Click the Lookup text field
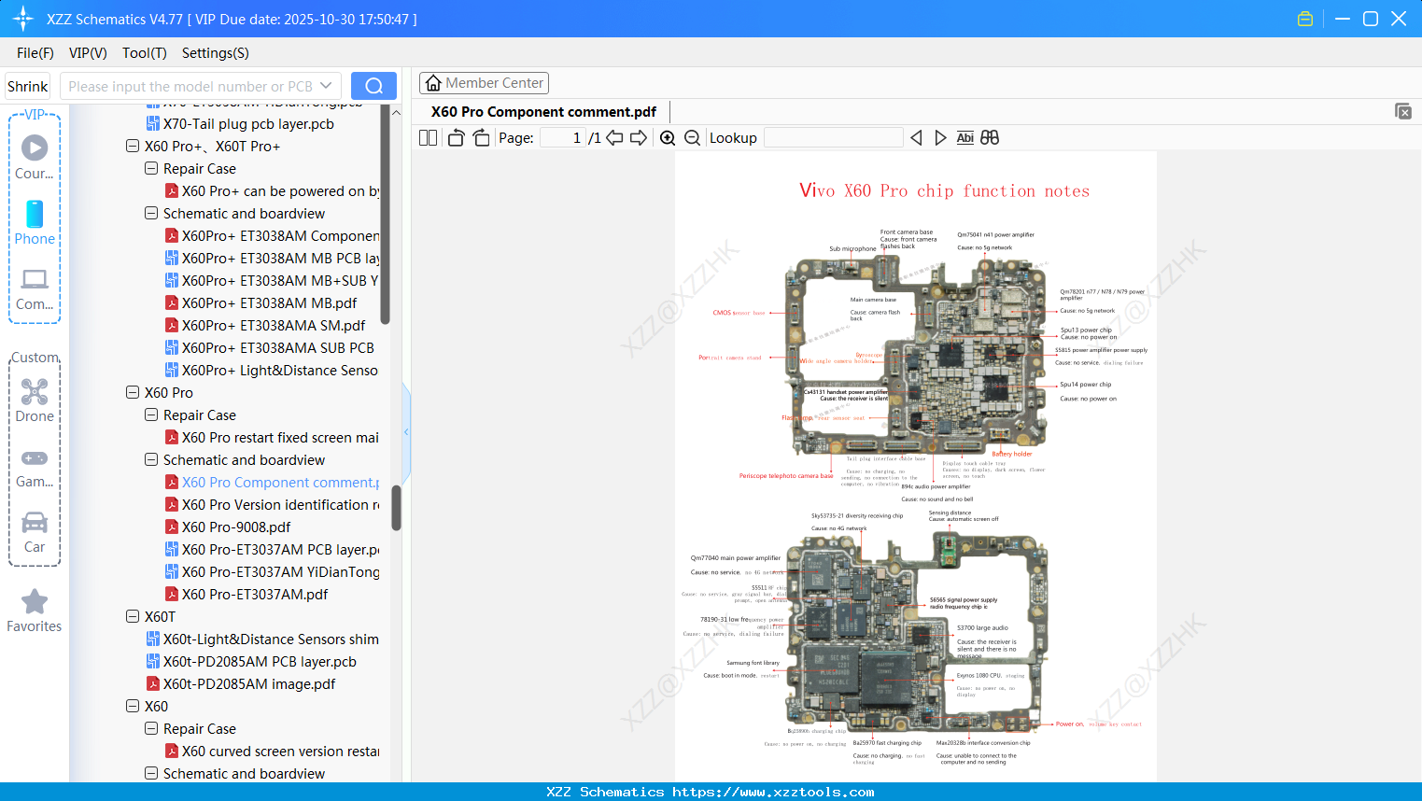This screenshot has width=1422, height=801. click(834, 138)
